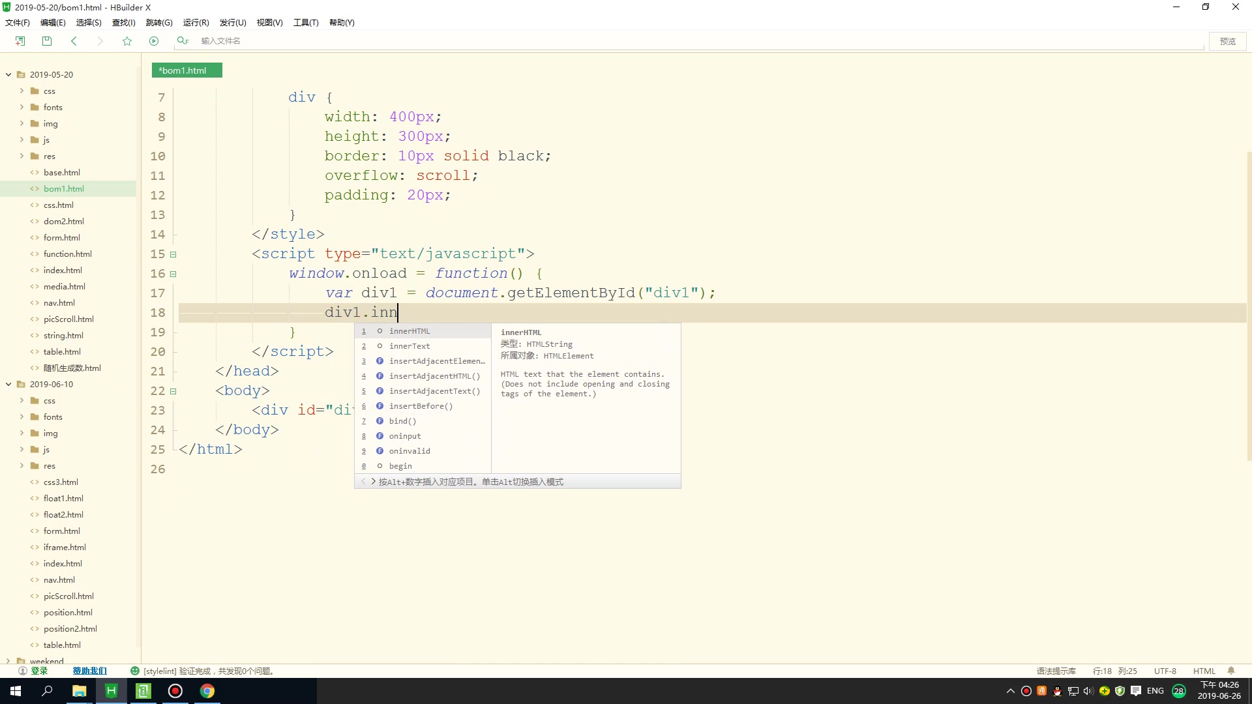Collapse the 2019-05-20 project folder
This screenshot has height=704, width=1252.
coord(8,74)
